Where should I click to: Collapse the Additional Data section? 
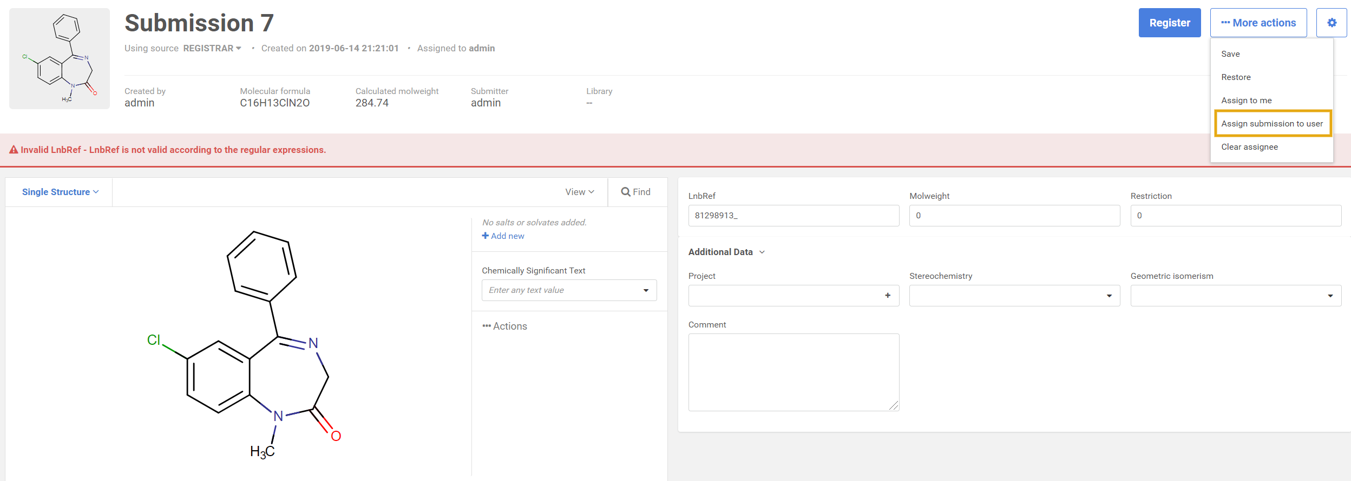point(726,252)
